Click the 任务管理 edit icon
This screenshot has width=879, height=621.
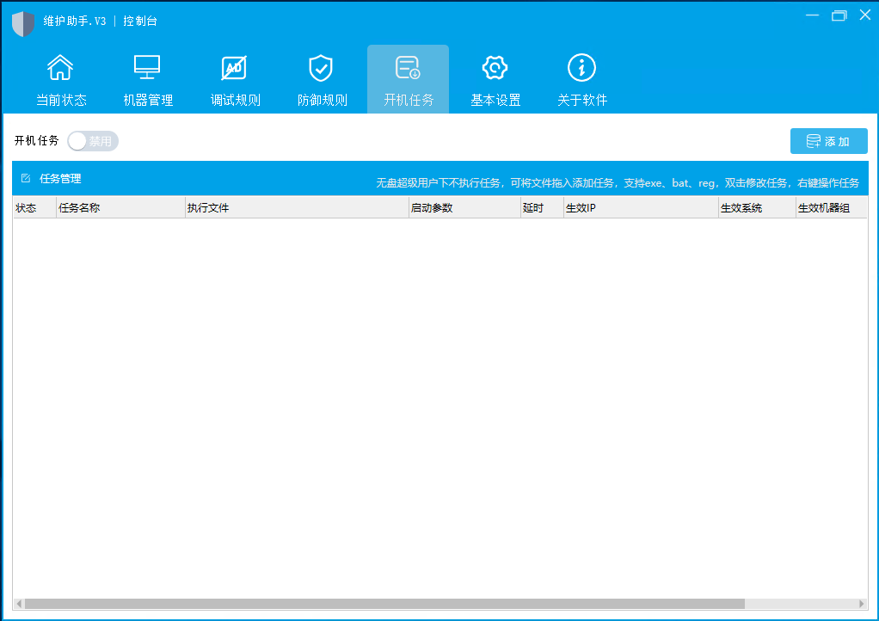[26, 178]
